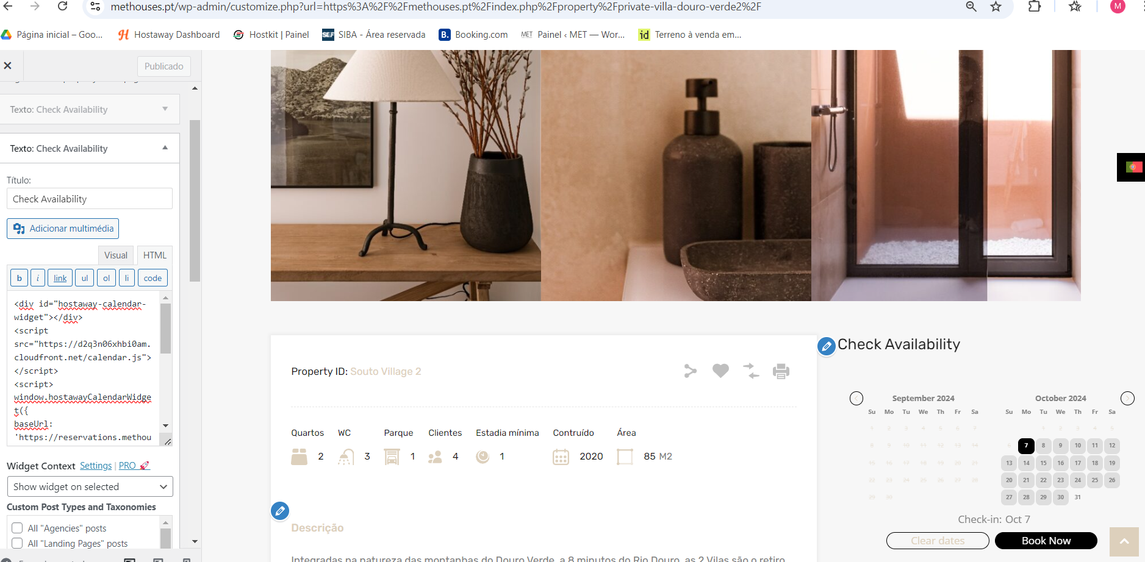Bookmark this page with the star icon
The width and height of the screenshot is (1145, 562).
point(996,7)
